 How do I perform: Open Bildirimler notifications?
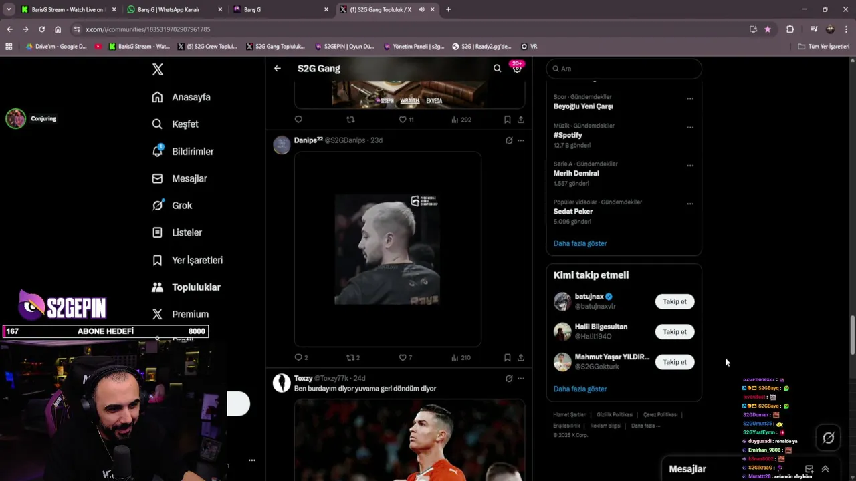coord(183,152)
